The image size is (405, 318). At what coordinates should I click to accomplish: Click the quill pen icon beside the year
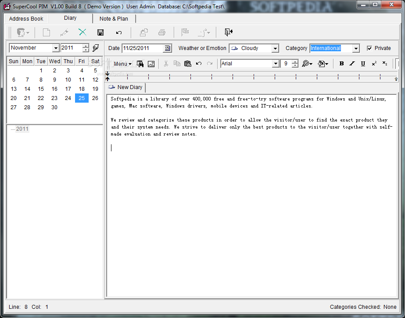click(96, 48)
